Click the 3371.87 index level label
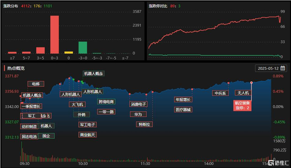This screenshot has height=168, width=291. click(x=12, y=76)
